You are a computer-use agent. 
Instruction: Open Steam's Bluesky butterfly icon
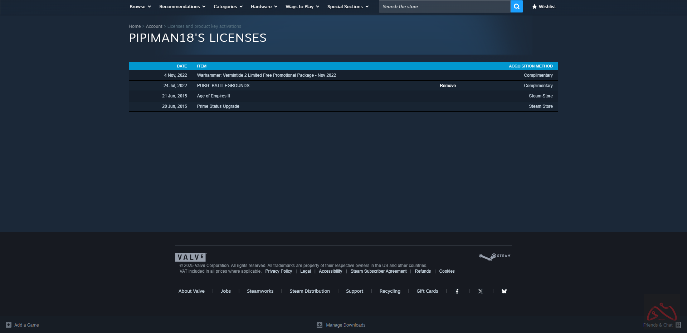click(504, 292)
